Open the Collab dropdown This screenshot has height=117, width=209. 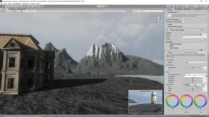pyautogui.click(x=171, y=6)
